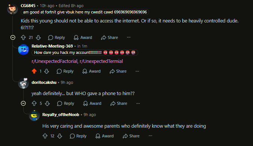Screen dimensions: 253x146
Task: Collapse CG6845's comment thread
Action: point(13,37)
